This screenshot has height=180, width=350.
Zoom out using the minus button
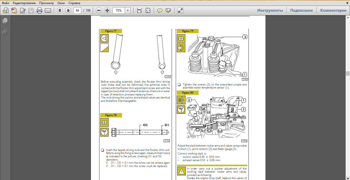99,10
